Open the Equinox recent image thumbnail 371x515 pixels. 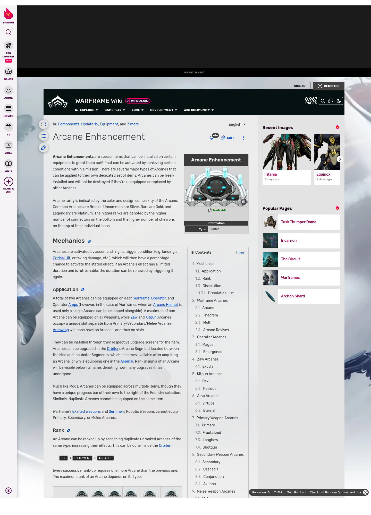click(x=327, y=152)
